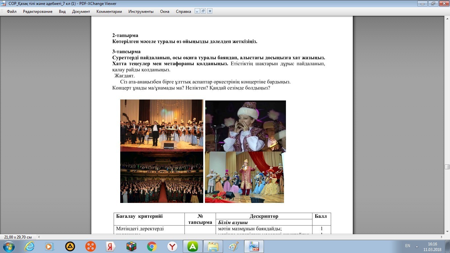
Task: Click the vertical scrollbar thumb
Action: pos(447,167)
